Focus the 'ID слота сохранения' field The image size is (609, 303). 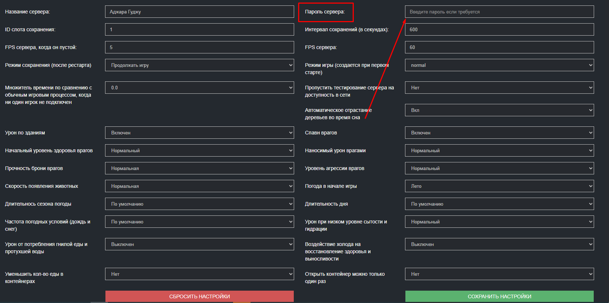coord(199,29)
